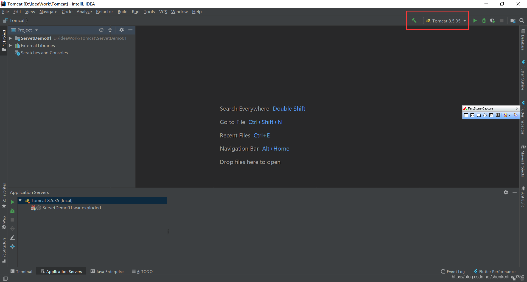
Task: Click the blue Artifacts diamond icon
Action: [12, 246]
